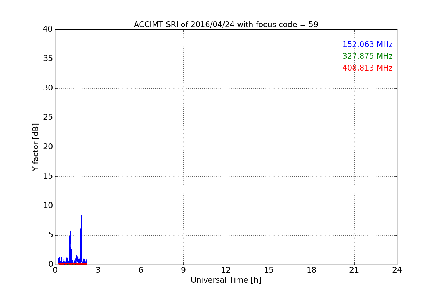Click y-axis tick label 5

50,235
